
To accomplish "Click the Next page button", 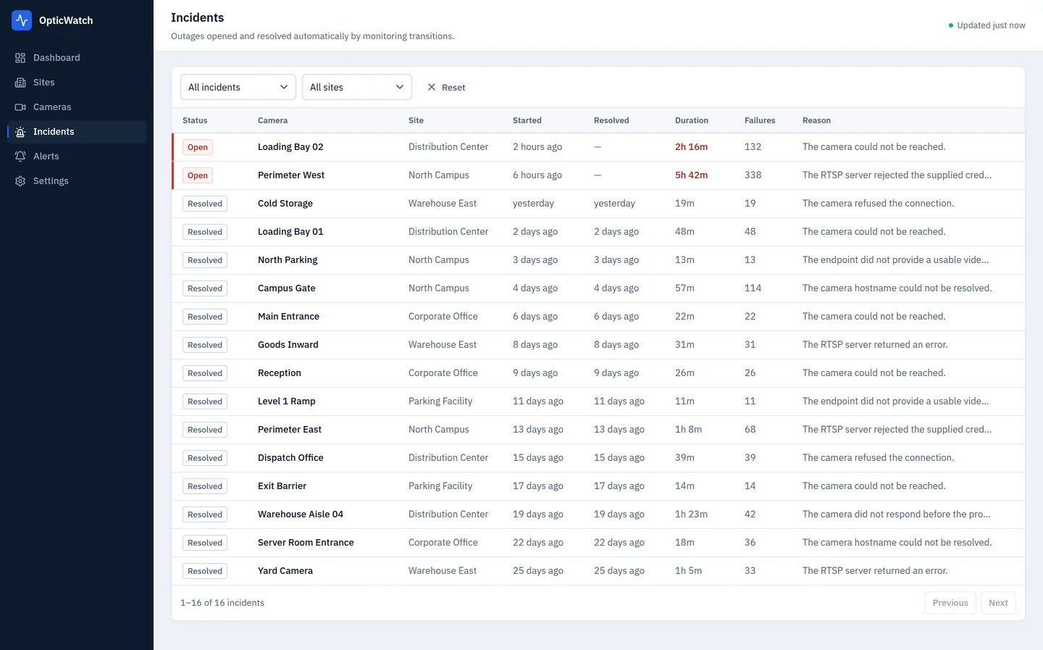I will (998, 603).
